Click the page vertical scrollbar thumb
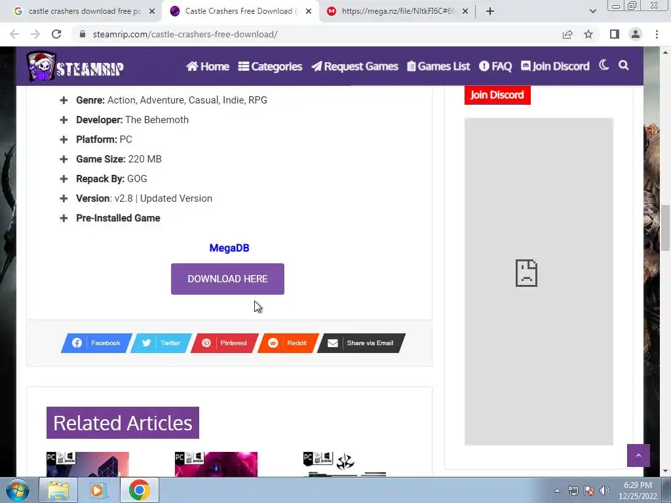The height and width of the screenshot is (503, 671). (x=665, y=228)
